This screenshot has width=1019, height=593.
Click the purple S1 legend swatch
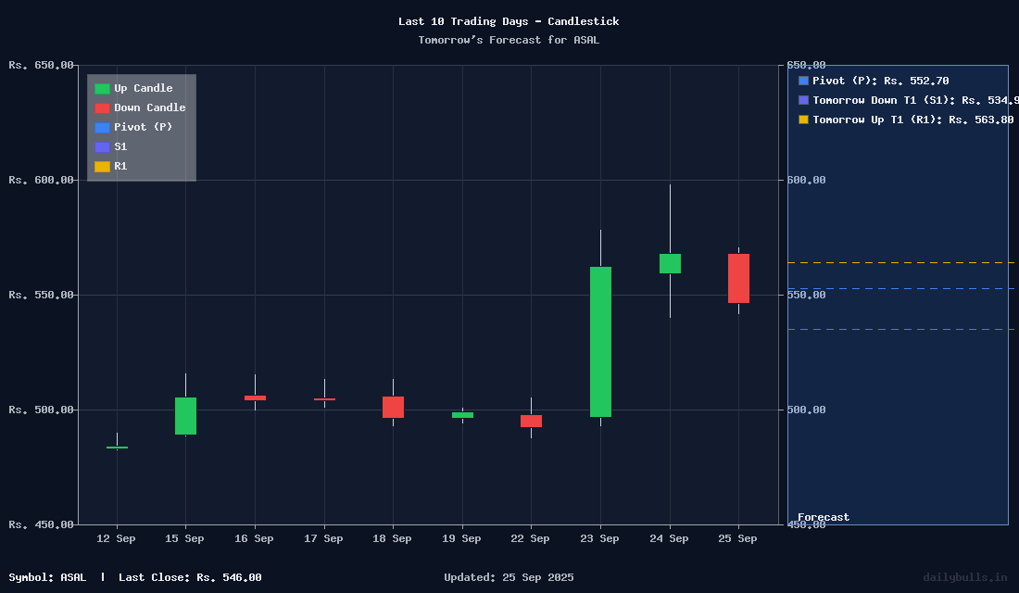102,147
